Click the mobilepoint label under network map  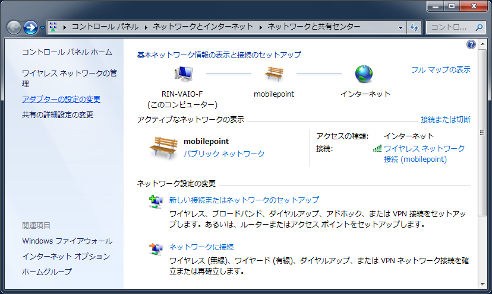click(274, 94)
